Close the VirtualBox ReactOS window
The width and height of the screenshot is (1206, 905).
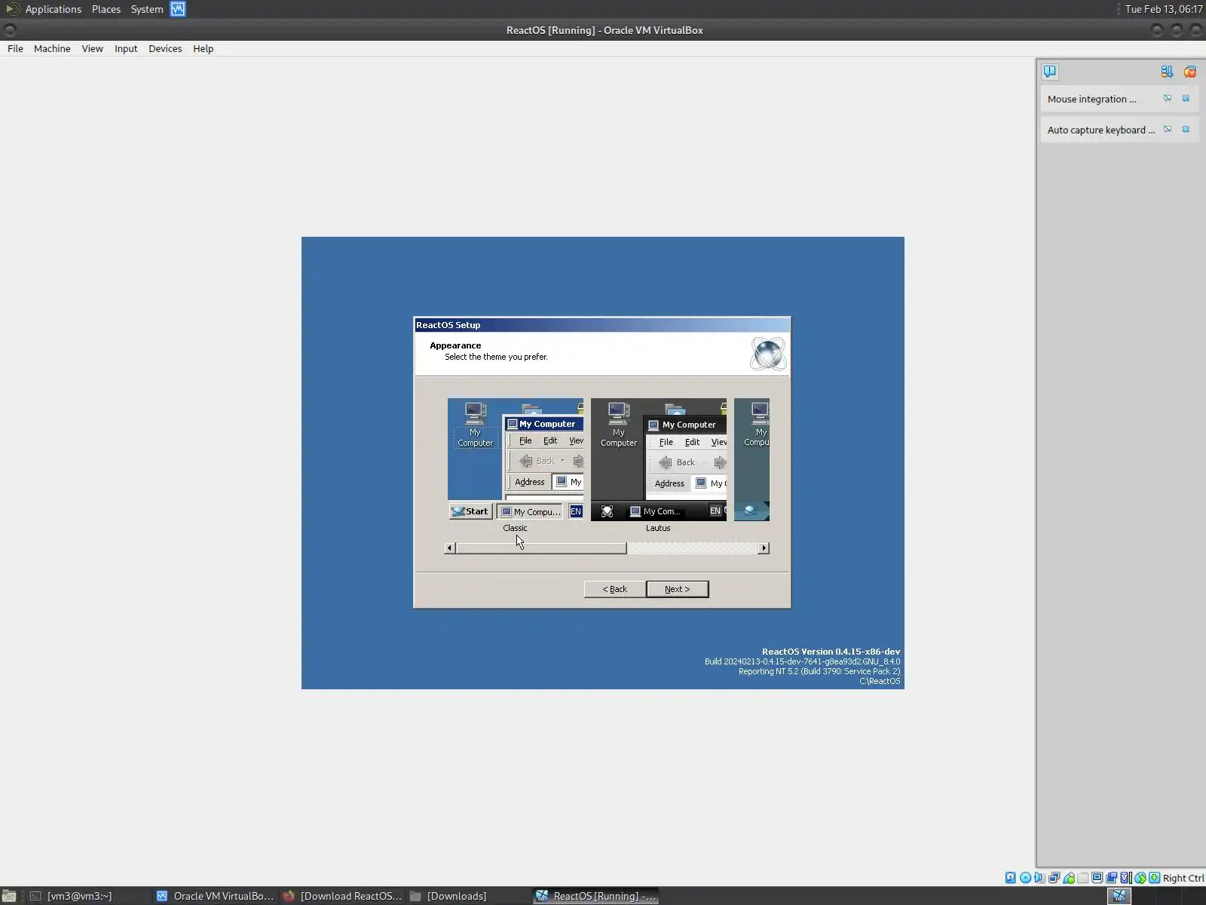[x=1196, y=30]
